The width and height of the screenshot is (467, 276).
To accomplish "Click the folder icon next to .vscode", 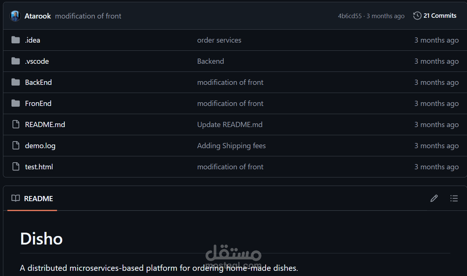I will (x=15, y=61).
